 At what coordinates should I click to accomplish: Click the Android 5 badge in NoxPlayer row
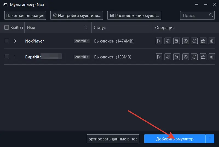(82, 41)
